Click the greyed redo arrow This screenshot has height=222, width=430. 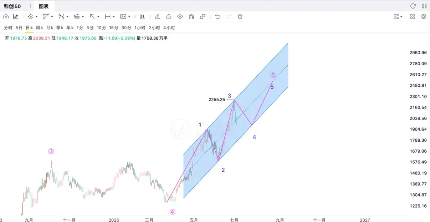pos(229,16)
